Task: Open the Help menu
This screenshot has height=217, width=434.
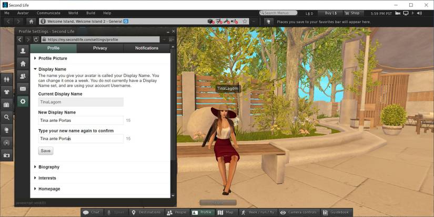Action: (x=107, y=13)
